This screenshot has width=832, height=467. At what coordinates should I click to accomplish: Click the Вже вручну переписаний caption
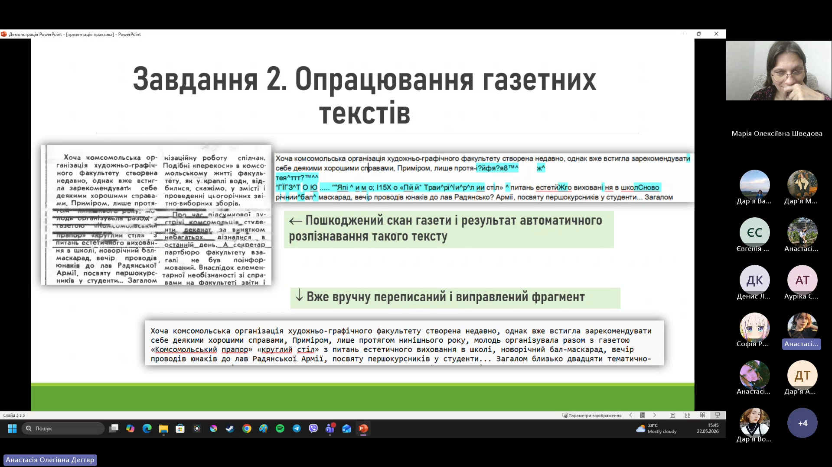[455, 297]
